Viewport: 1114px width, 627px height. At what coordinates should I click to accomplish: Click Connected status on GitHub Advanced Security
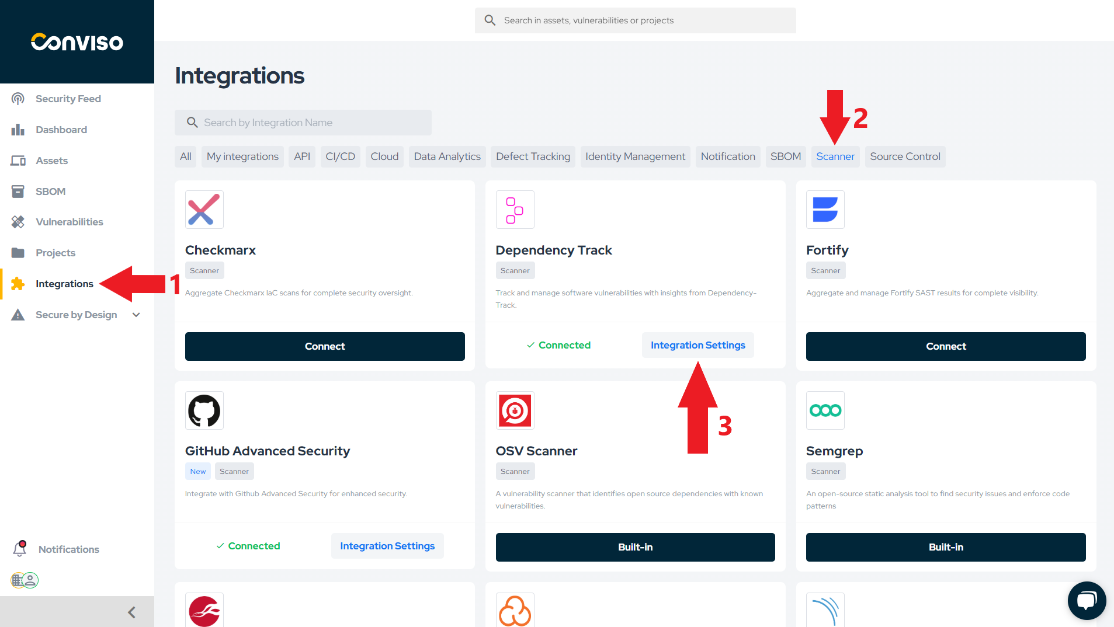pyautogui.click(x=248, y=546)
